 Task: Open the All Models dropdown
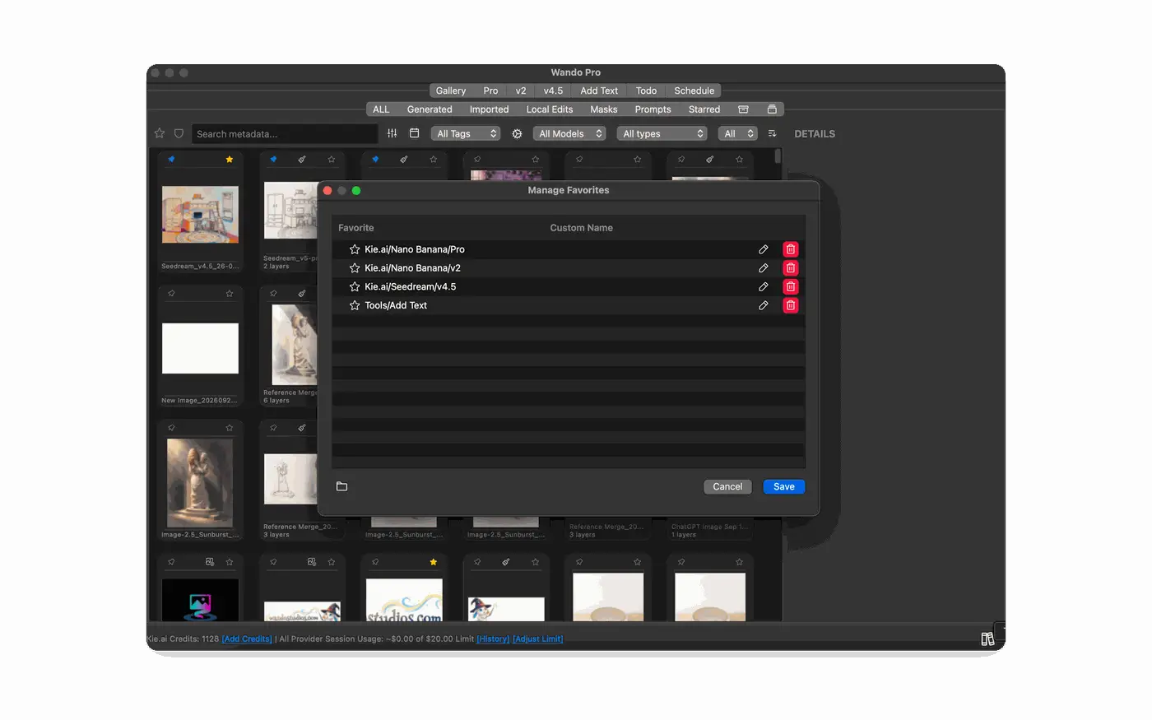tap(569, 133)
